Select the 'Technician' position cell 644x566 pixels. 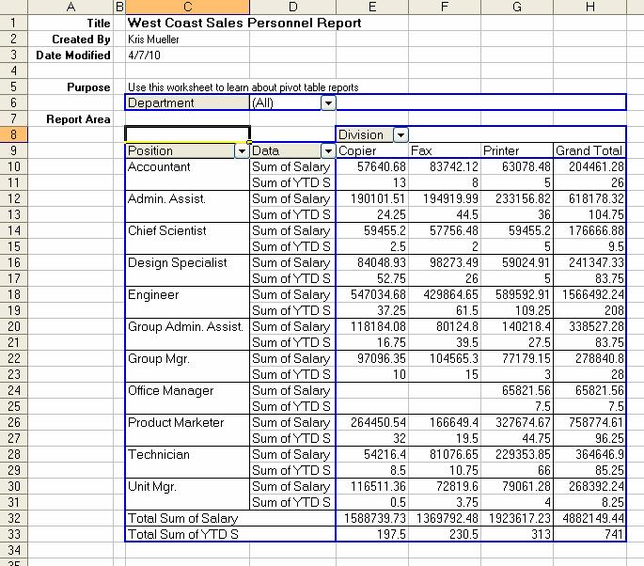pyautogui.click(x=187, y=455)
